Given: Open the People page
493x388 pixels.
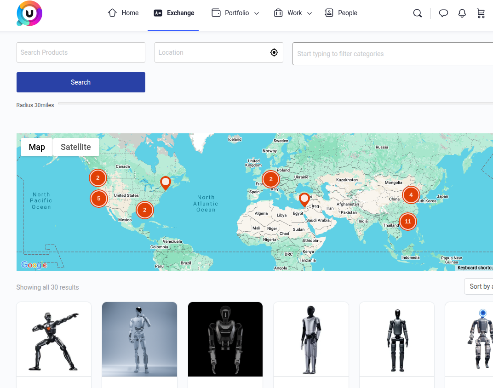Looking at the screenshot, I should pyautogui.click(x=341, y=13).
